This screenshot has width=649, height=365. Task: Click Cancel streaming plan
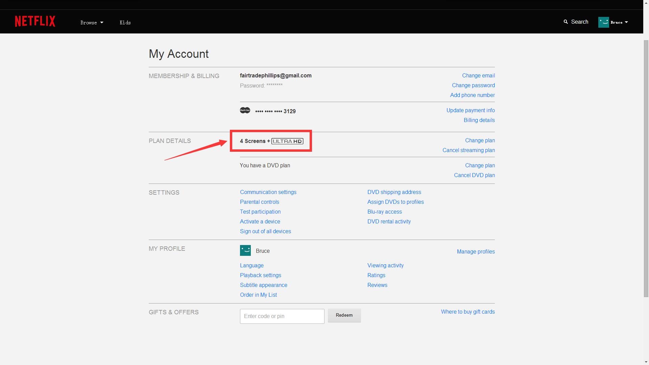(x=468, y=150)
